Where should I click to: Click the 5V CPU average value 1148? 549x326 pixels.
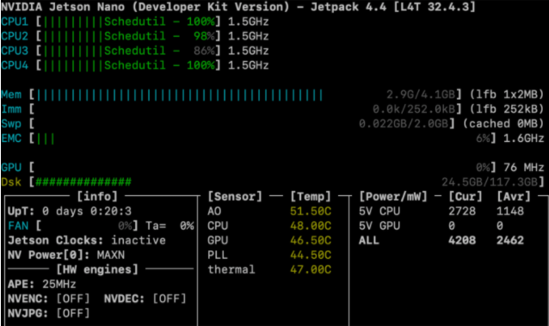pos(510,211)
